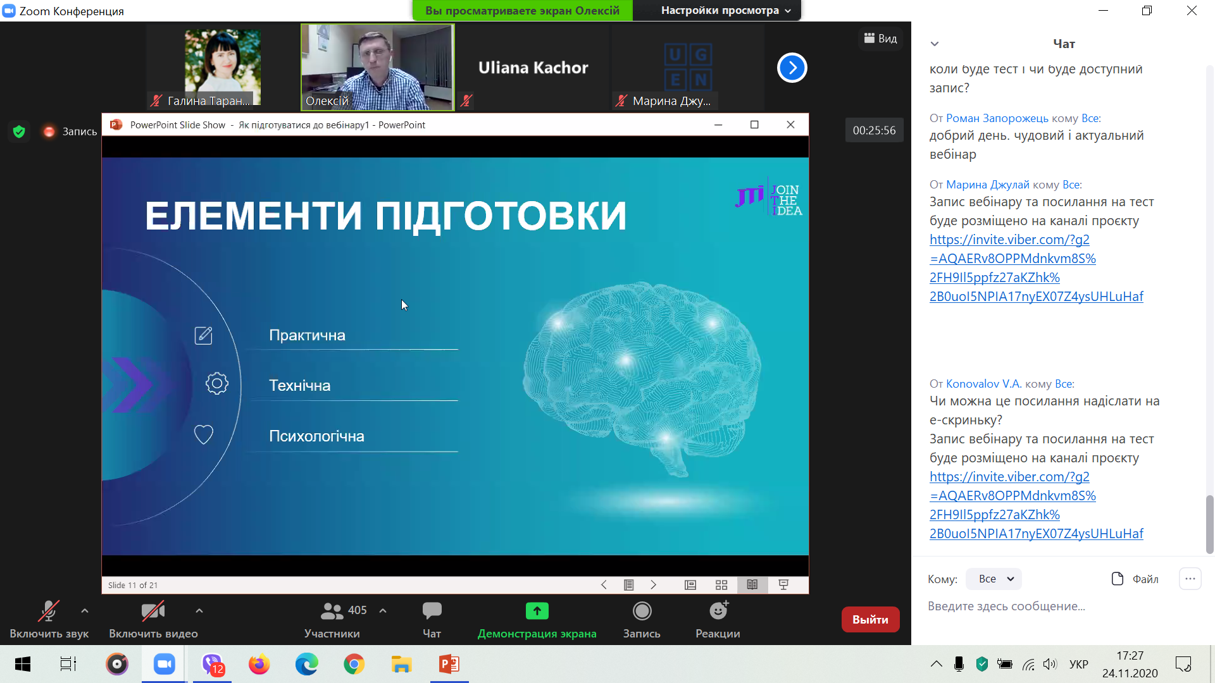Open the Reactions emoji button
This screenshot has height=683, width=1215.
(x=718, y=611)
